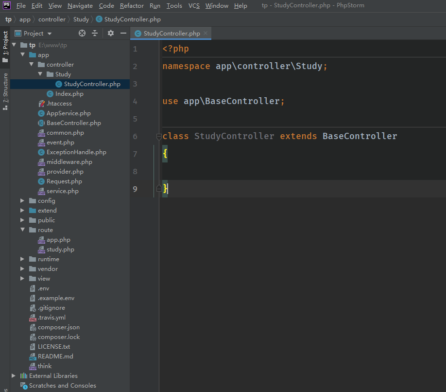Click class icon in breadcrumb StudyController.php
This screenshot has width=446, height=392.
click(99, 19)
